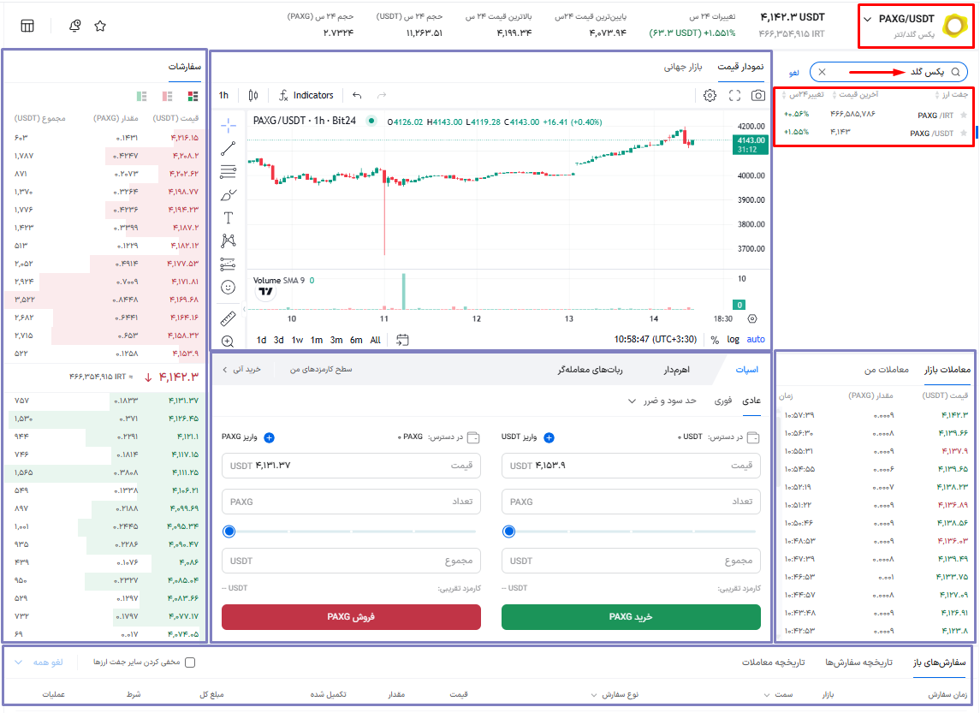Open the forecast and measurement tool

pyautogui.click(x=229, y=264)
